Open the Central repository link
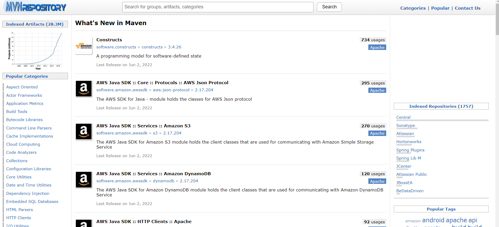Image resolution: width=499 pixels, height=227 pixels. click(x=403, y=117)
